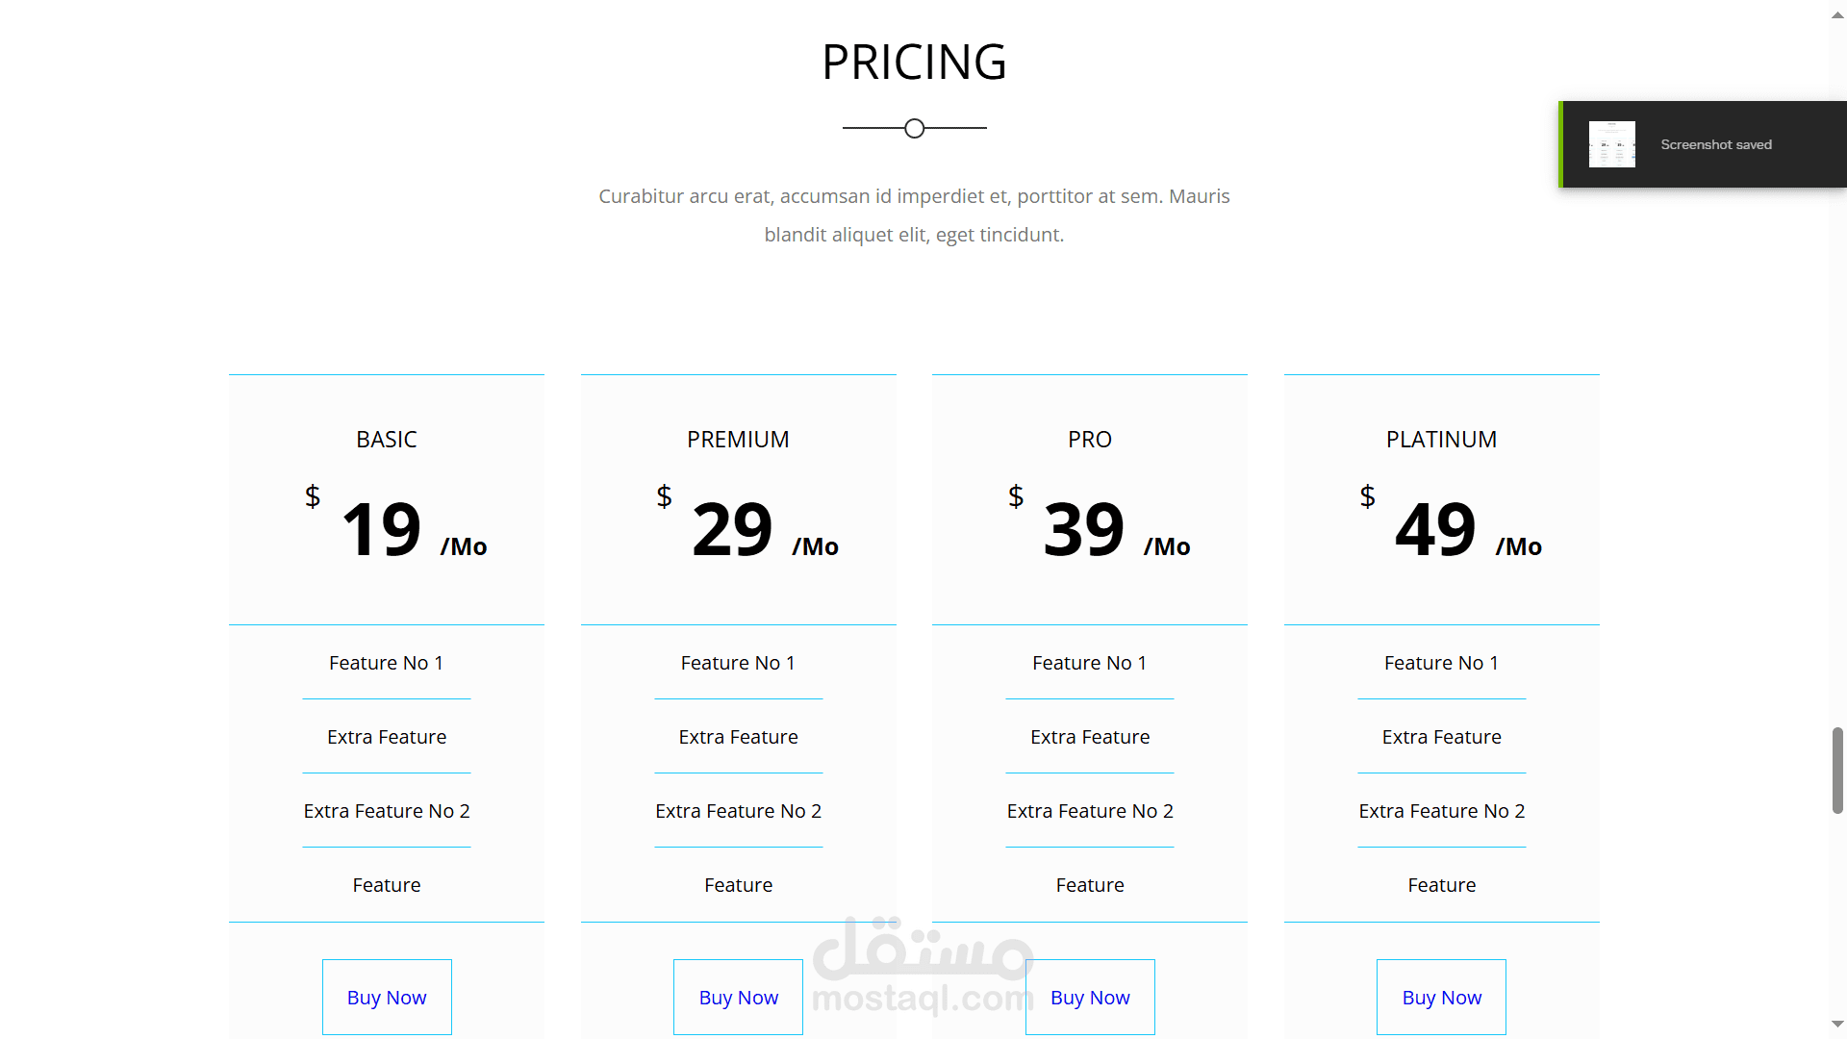1847x1039 pixels.
Task: Click Buy Now under the Basic plan
Action: point(387,998)
